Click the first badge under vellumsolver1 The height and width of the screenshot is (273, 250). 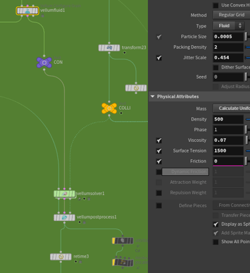click(79, 198)
